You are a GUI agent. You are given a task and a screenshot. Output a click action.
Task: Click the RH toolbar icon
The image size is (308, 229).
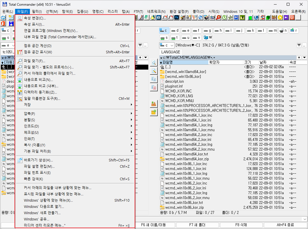274,17
